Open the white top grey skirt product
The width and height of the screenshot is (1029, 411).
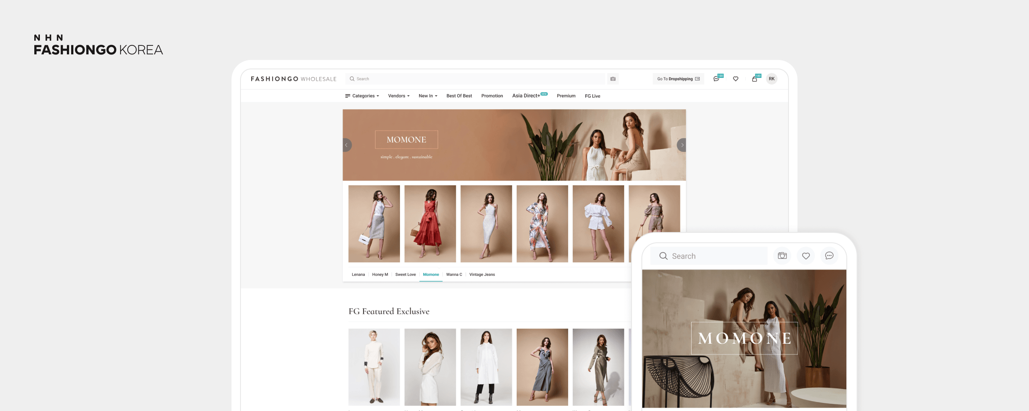click(374, 224)
